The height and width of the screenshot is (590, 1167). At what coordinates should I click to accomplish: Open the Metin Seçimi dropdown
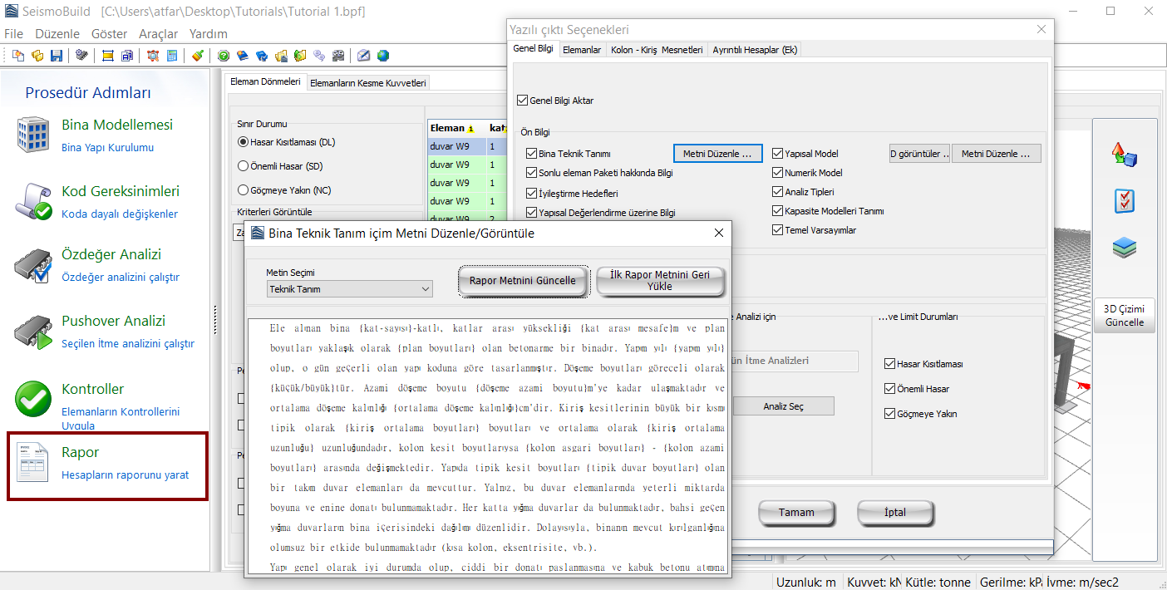click(x=349, y=289)
